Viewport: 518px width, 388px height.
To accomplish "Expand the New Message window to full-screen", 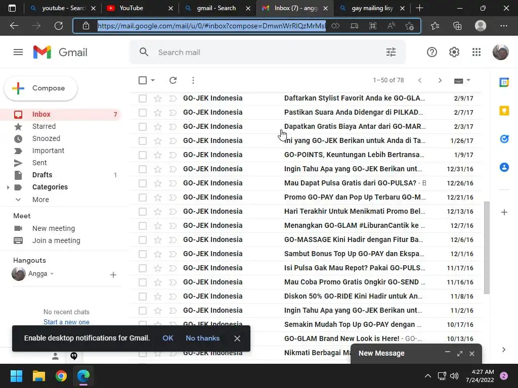I will click(459, 353).
